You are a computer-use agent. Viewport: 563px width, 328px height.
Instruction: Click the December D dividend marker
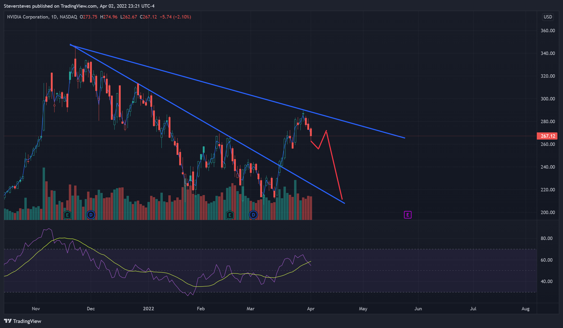91,215
